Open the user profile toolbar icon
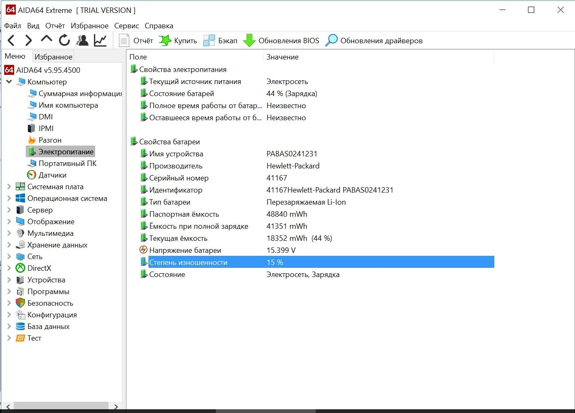The height and width of the screenshot is (413, 575). 83,40
